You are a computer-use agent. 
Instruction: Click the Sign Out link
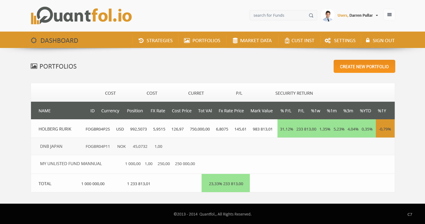[384, 40]
